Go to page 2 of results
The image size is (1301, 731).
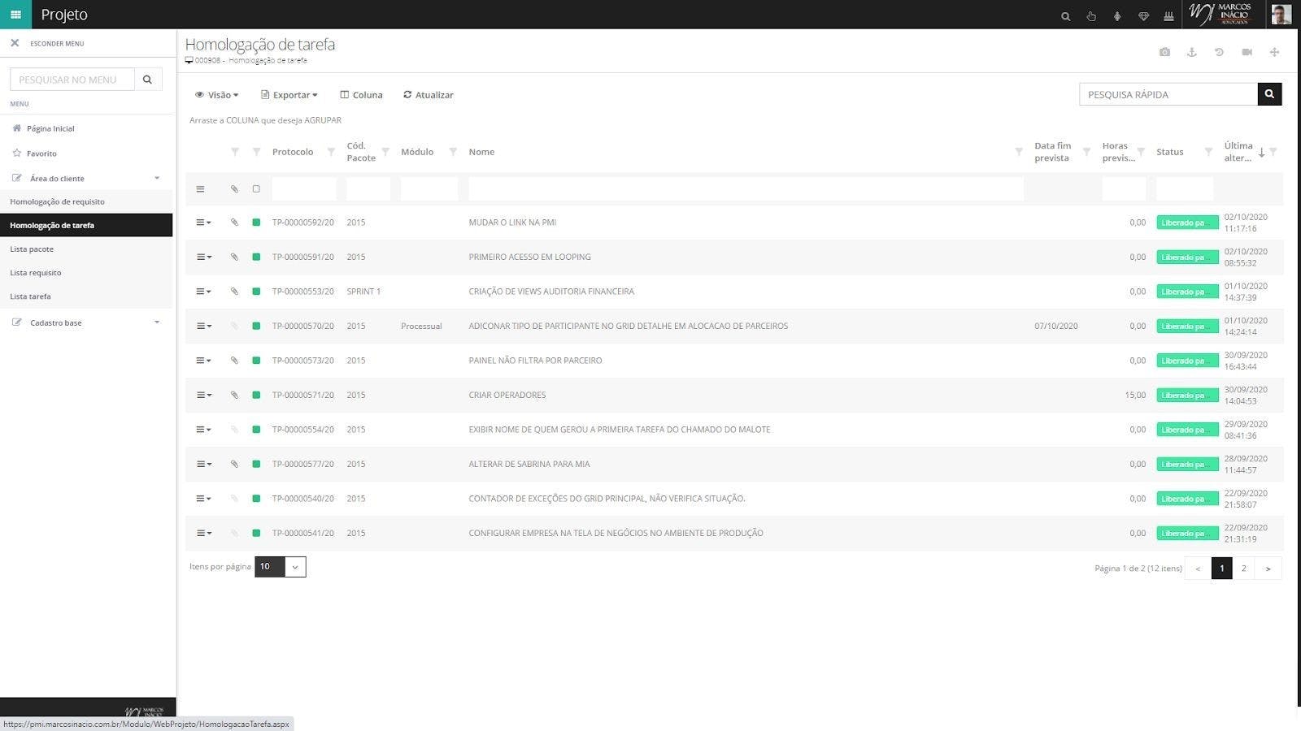click(x=1243, y=569)
